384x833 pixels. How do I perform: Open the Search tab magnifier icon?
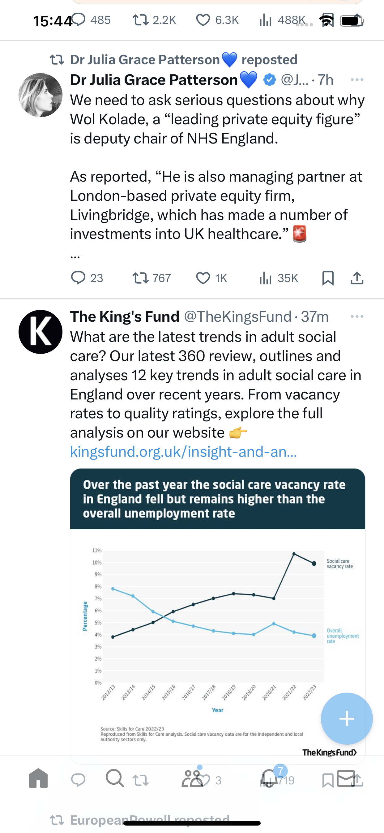tap(115, 778)
